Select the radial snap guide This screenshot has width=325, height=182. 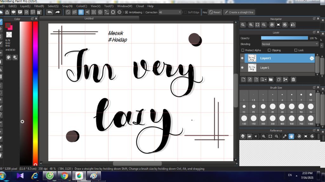click(94, 12)
